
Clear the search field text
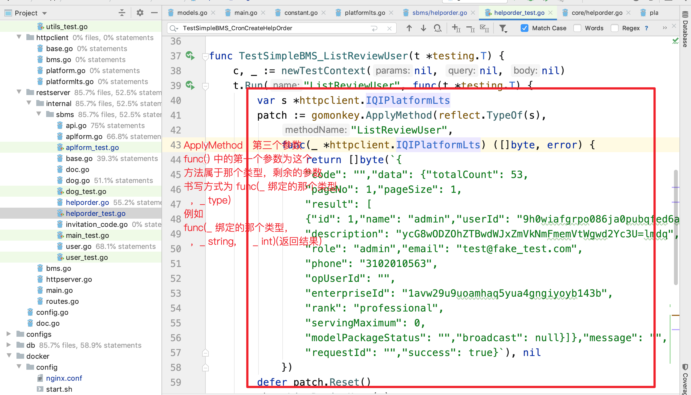[x=389, y=28]
